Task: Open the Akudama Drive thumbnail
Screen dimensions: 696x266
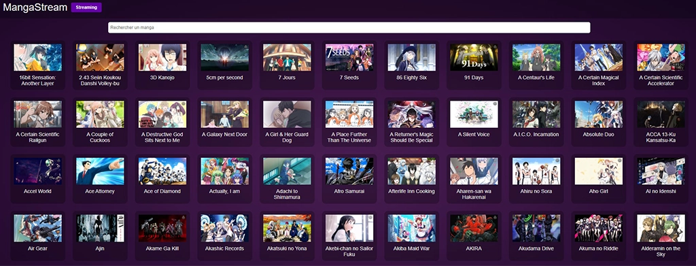Action: pyautogui.click(x=536, y=229)
